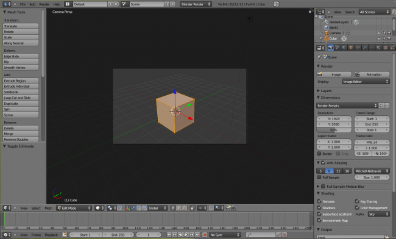The height and width of the screenshot is (239, 396).
Task: Open the Render properties camera tab icon
Action: [330, 48]
